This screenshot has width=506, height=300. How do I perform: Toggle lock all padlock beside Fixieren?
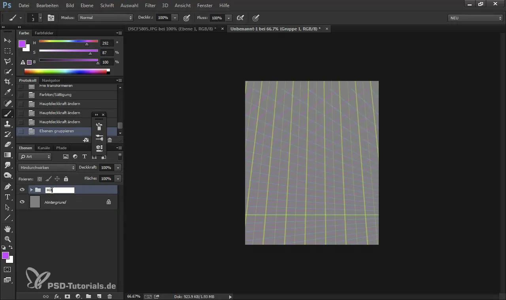coord(66,179)
